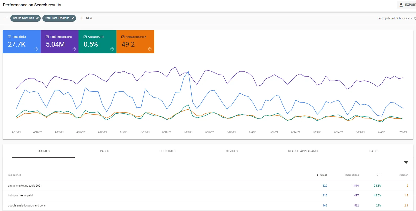Screen dimensions: 416x211
Task: Click the 43.3% CTR cell
Action: point(377,195)
